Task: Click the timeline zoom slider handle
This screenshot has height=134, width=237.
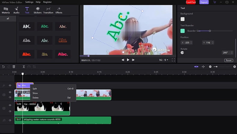Action: pos(217,67)
